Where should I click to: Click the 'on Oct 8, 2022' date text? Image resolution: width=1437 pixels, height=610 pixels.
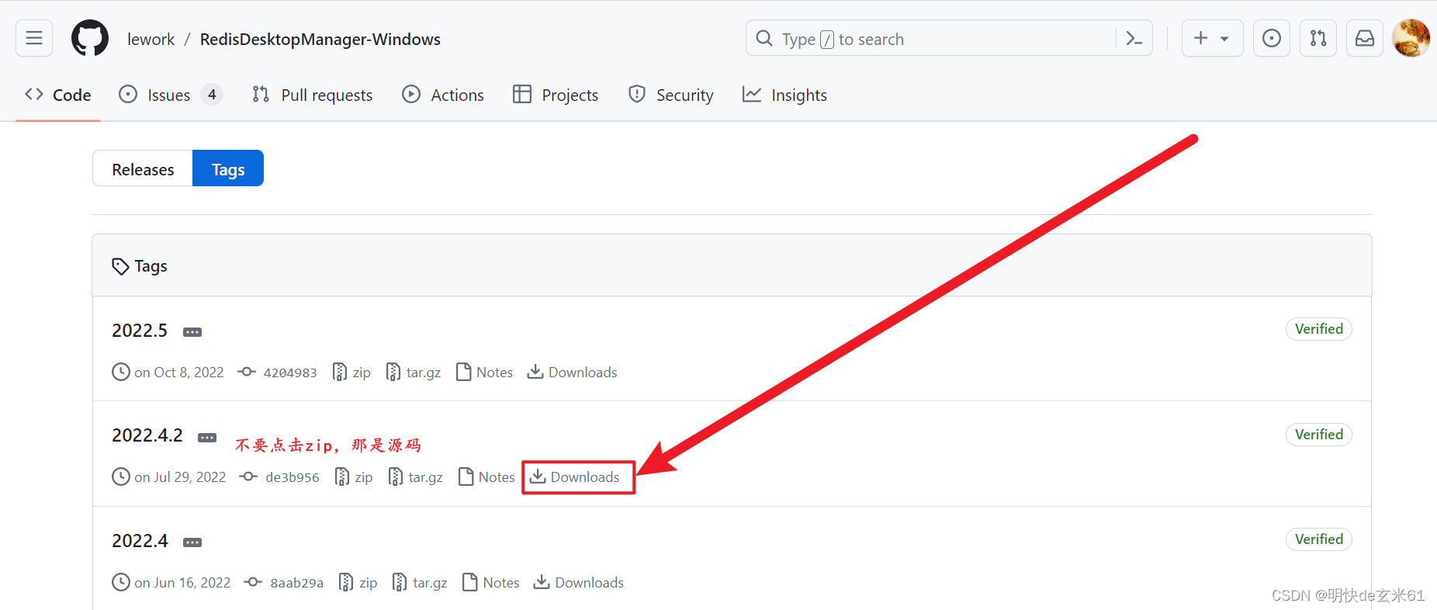pos(179,373)
